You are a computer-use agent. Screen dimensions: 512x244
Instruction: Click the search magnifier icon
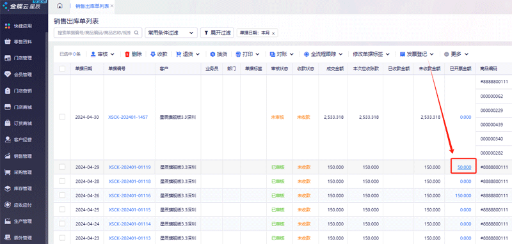pyautogui.click(x=136, y=33)
